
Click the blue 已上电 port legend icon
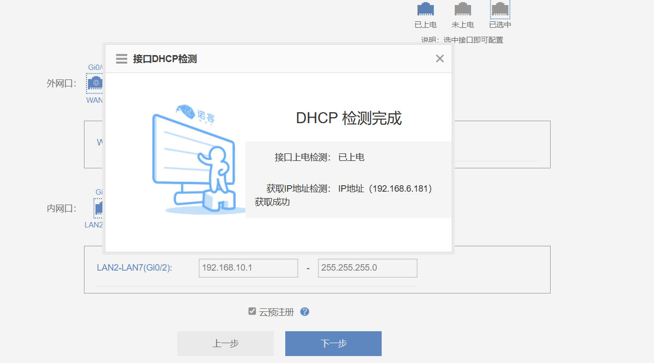tap(425, 9)
